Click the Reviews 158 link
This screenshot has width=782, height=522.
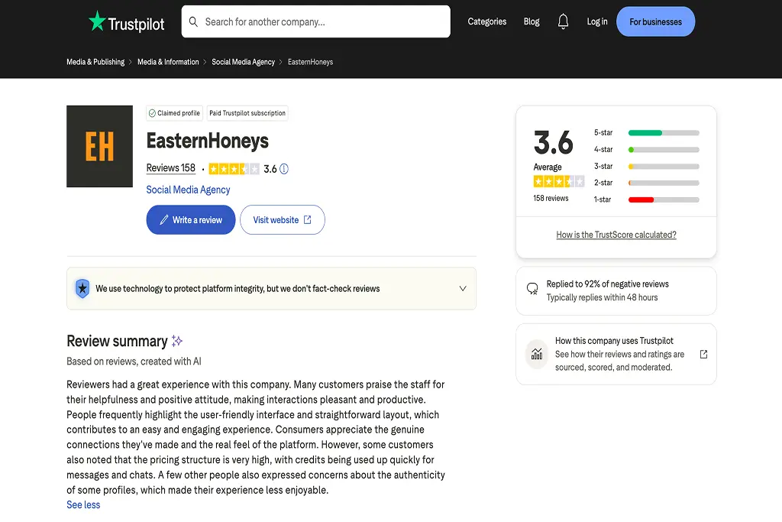(170, 168)
